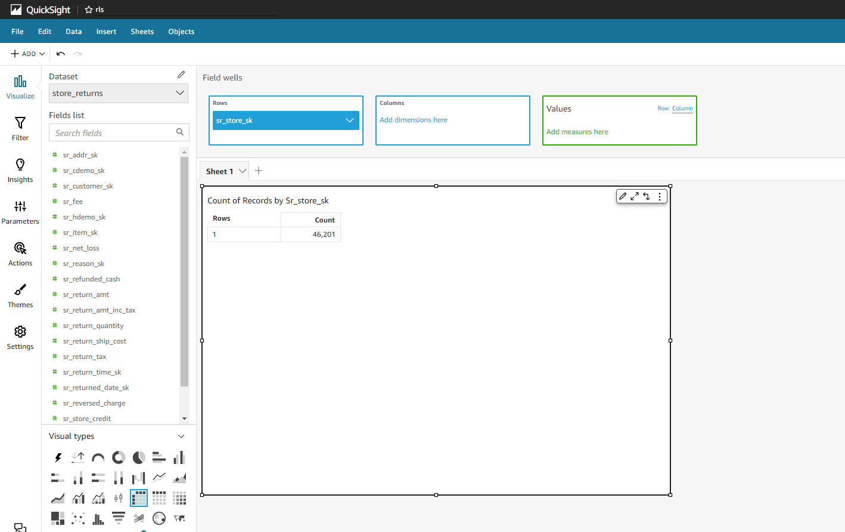Choose the heat map visual type
This screenshot has width=845, height=532.
[179, 498]
